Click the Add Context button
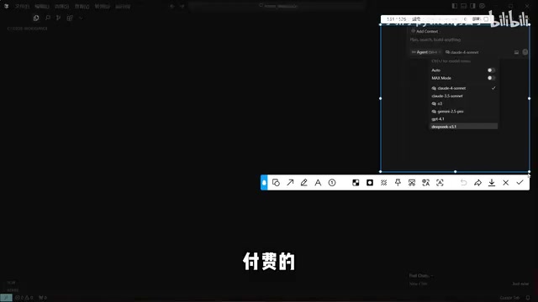The image size is (538, 302). (x=425, y=31)
